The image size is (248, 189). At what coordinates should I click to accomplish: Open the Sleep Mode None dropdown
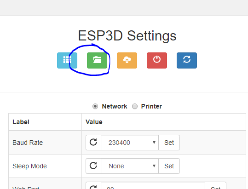130,166
